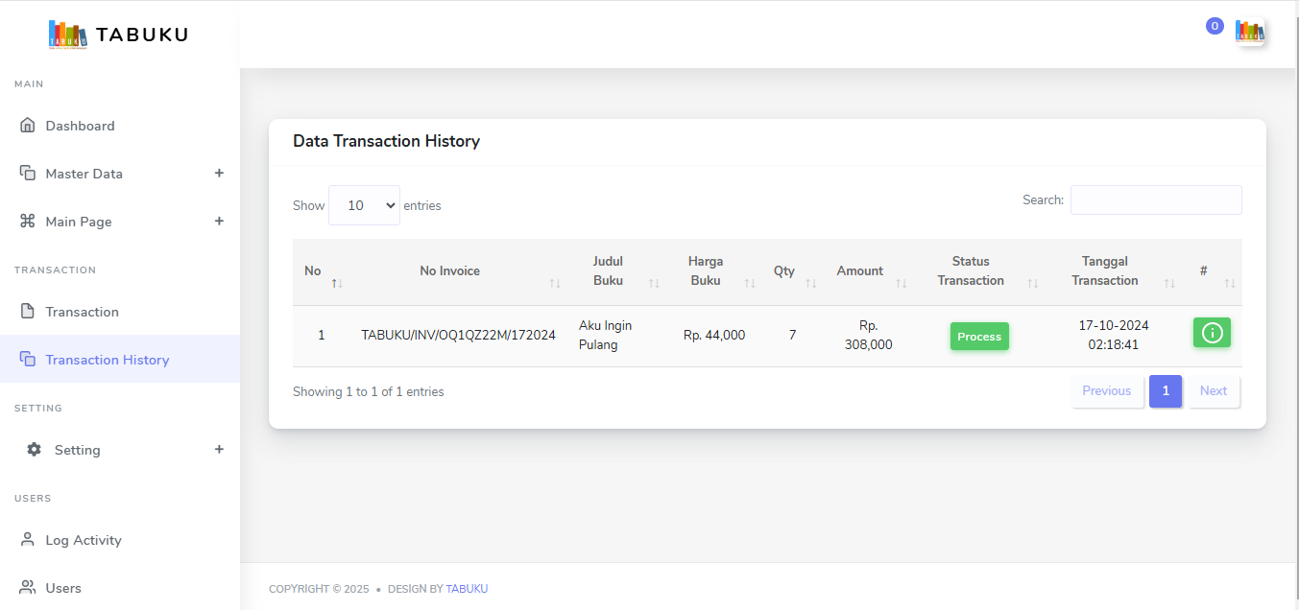Click the Transaction document icon
This screenshot has height=610, width=1299.
[28, 312]
